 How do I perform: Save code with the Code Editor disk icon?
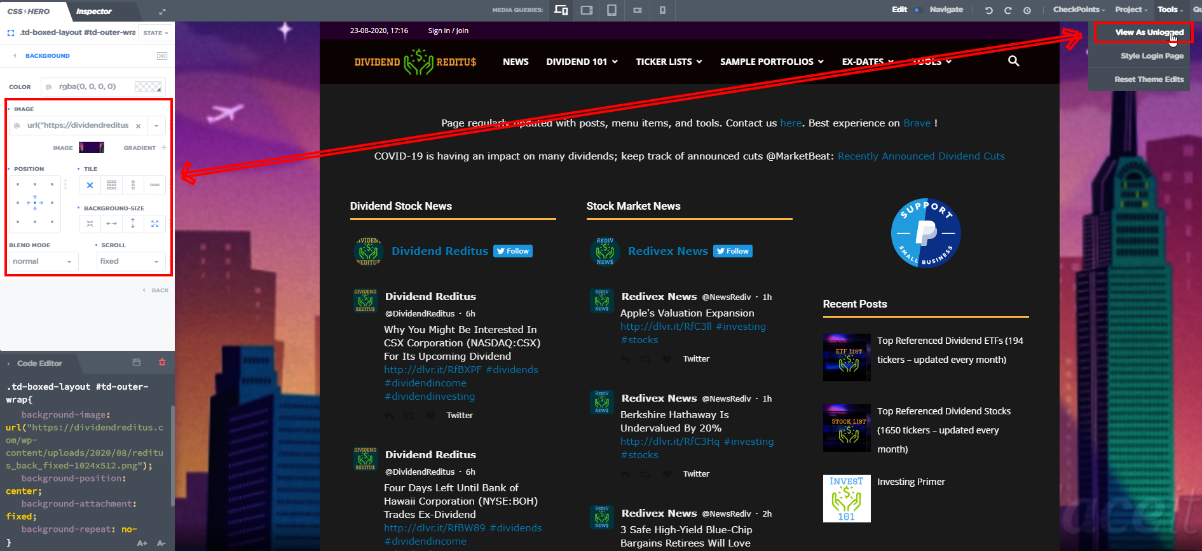[136, 362]
